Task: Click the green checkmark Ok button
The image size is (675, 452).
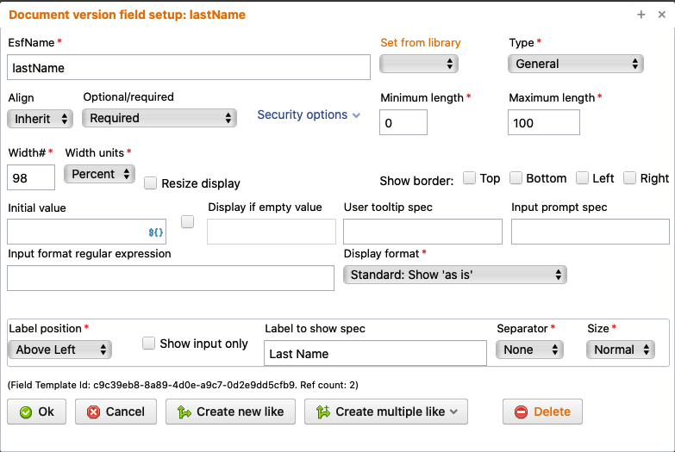Action: 37,412
